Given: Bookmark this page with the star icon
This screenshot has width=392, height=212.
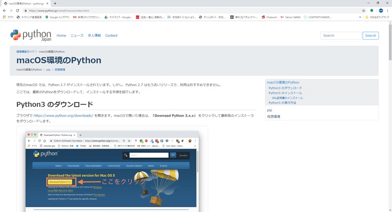Looking at the screenshot, I should (x=364, y=10).
